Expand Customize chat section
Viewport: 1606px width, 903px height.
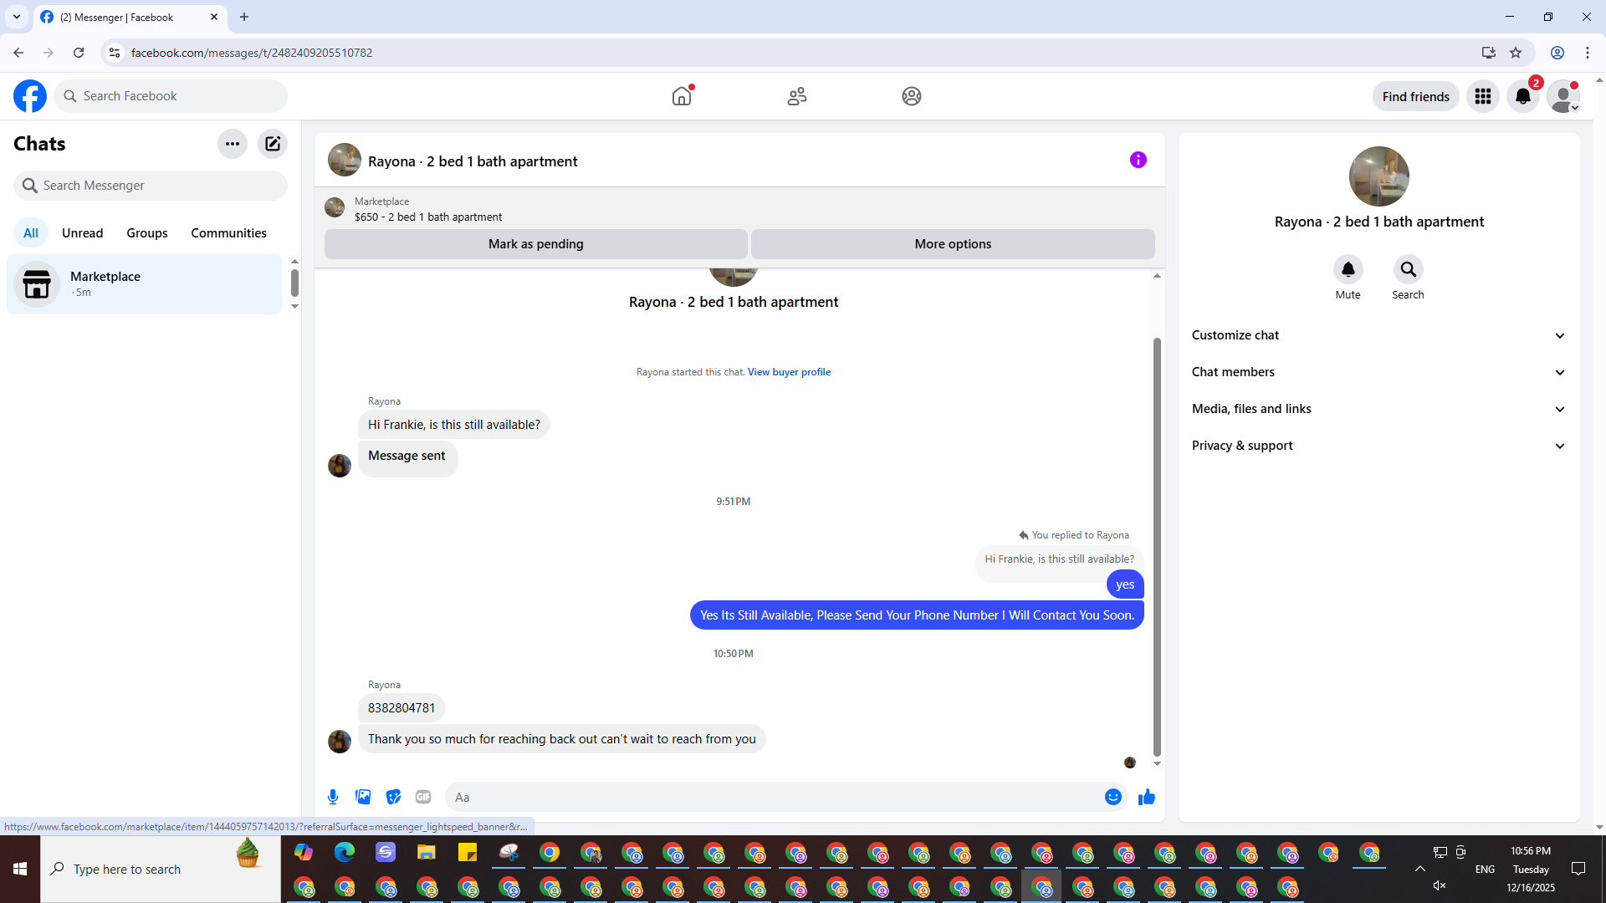pos(1379,335)
